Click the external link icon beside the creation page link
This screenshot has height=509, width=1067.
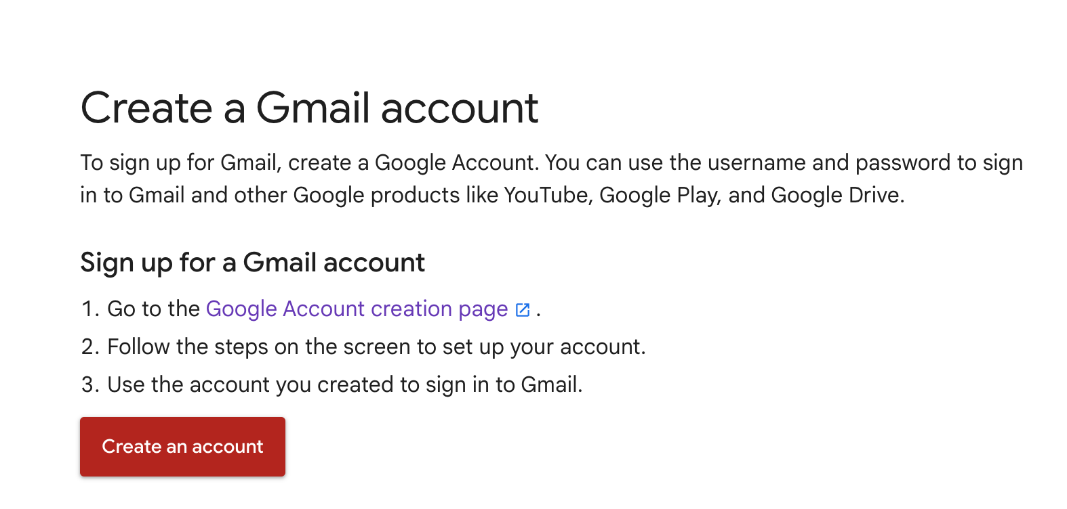point(522,309)
